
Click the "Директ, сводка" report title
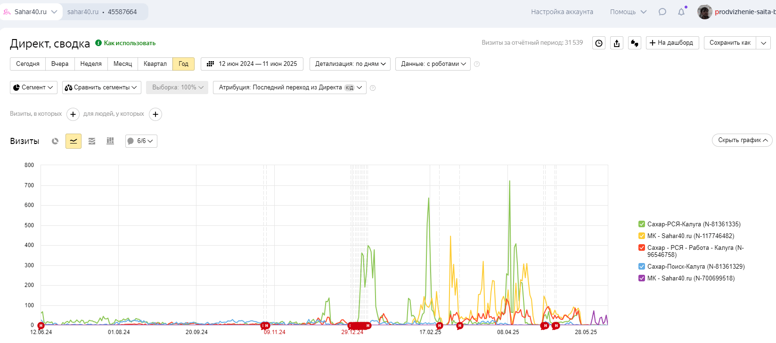tap(50, 44)
